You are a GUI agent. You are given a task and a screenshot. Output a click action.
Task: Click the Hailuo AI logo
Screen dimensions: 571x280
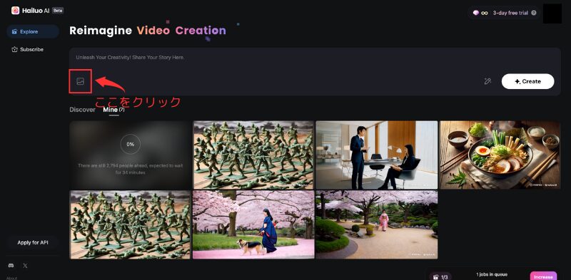(30, 11)
